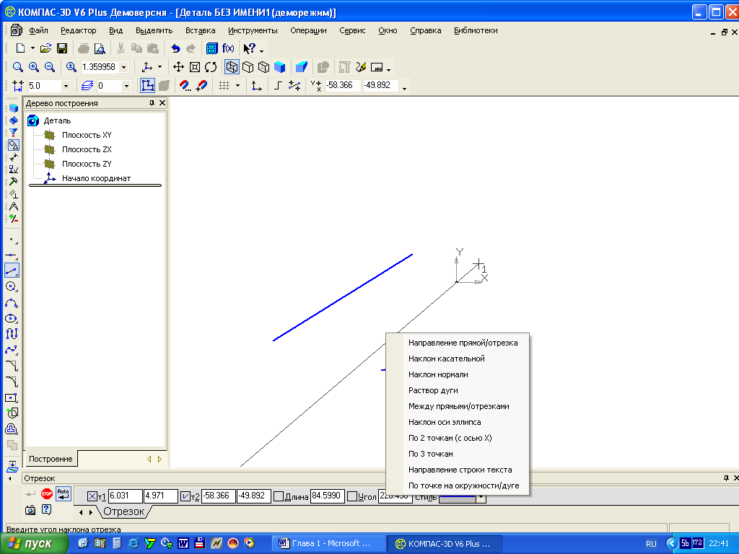Select the Rectangle tool in the sidebar
The image size is (739, 554).
coord(12,397)
